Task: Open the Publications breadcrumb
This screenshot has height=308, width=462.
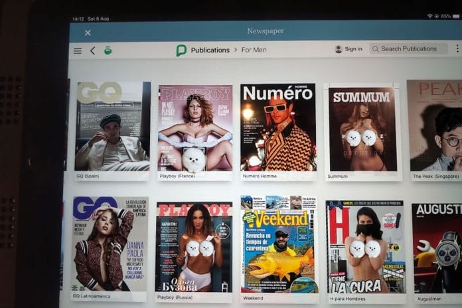Action: pyautogui.click(x=210, y=50)
